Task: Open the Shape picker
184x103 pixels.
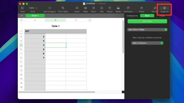Action: 110,8
